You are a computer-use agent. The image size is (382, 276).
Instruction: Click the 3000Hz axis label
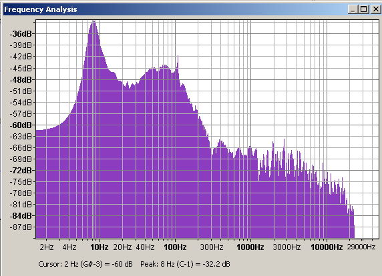(286, 247)
